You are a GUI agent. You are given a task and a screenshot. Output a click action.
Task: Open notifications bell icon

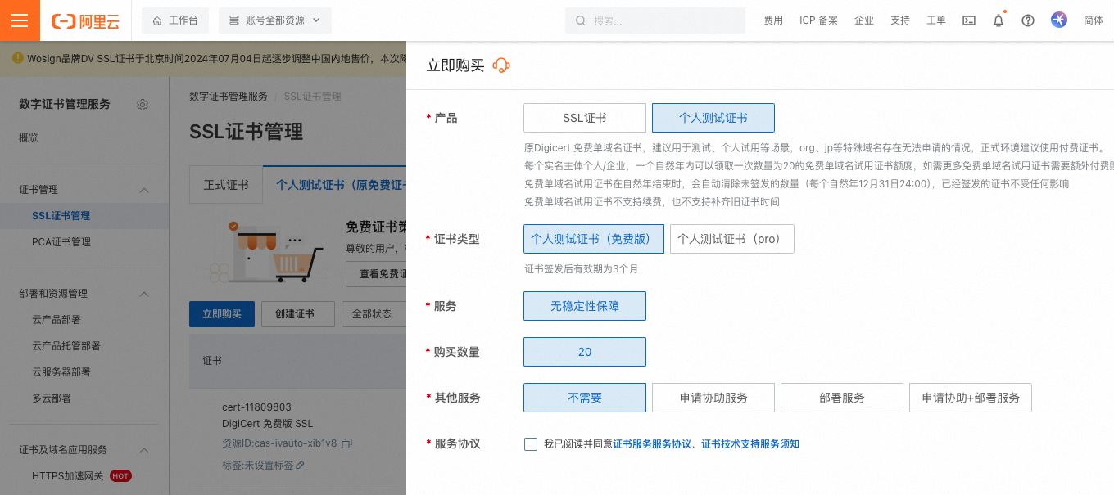coord(999,20)
